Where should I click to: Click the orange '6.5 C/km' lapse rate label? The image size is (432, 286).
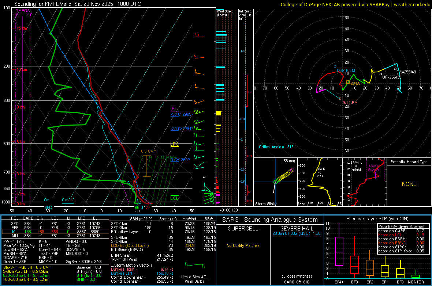point(149,151)
